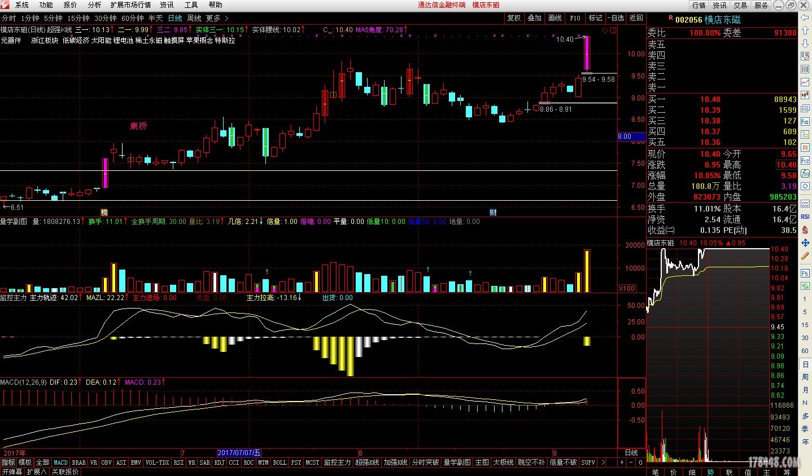812x476 pixels.
Task: Select the BOLL indicator tab
Action: point(280,462)
